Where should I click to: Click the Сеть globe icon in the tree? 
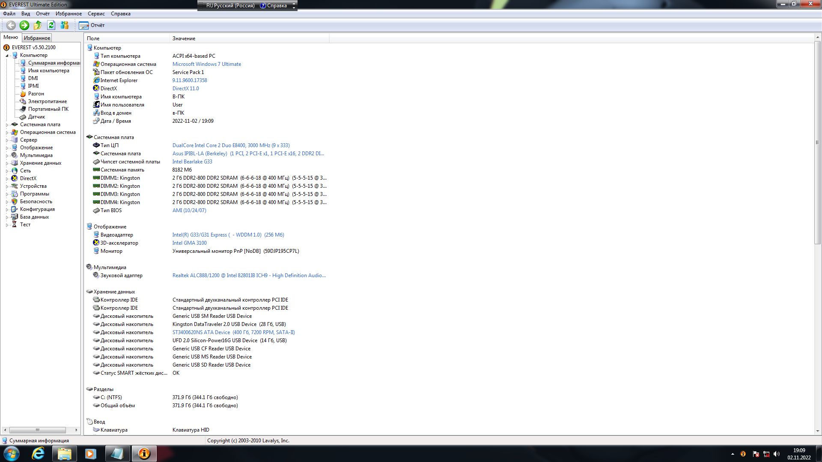click(x=15, y=171)
